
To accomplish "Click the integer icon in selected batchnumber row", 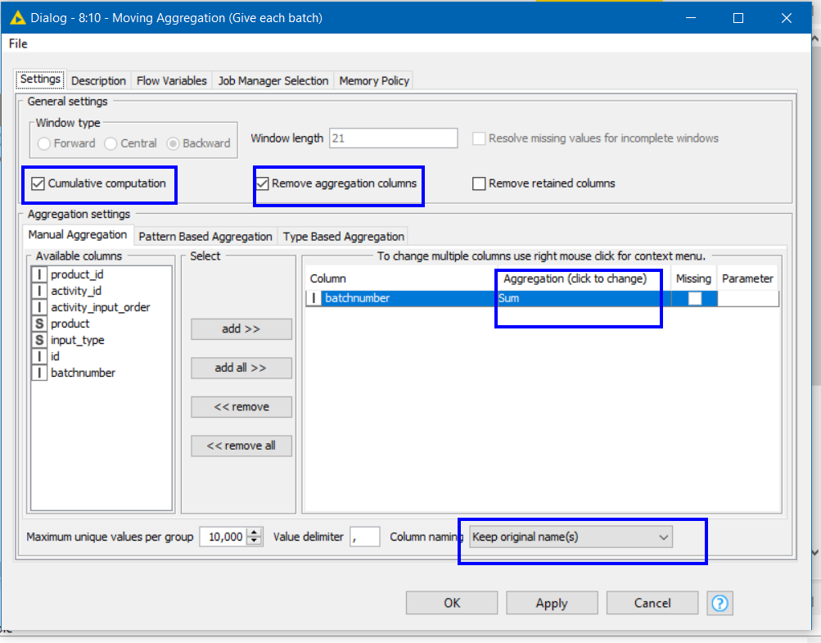I will pyautogui.click(x=314, y=298).
